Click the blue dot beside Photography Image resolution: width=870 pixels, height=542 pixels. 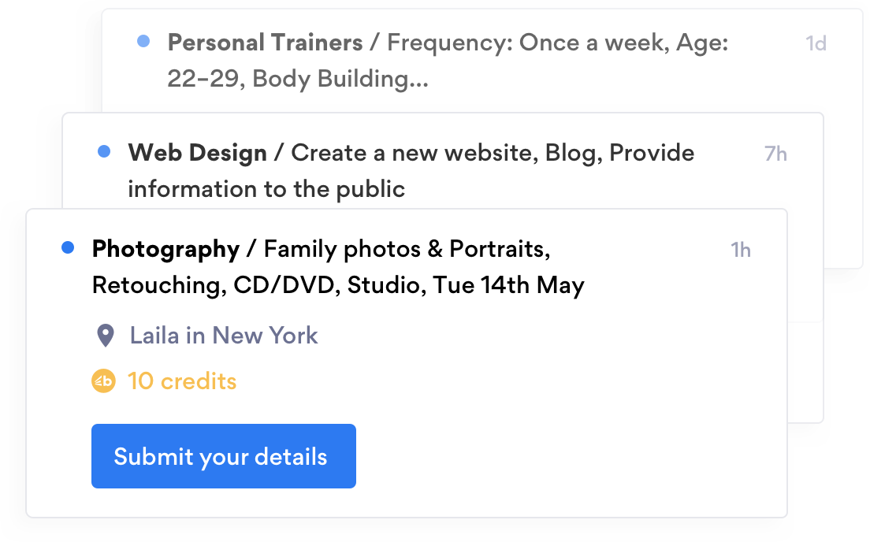coord(68,248)
